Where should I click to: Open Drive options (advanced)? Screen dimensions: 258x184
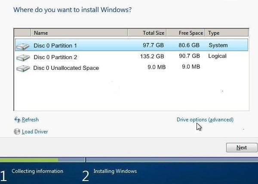click(x=205, y=120)
